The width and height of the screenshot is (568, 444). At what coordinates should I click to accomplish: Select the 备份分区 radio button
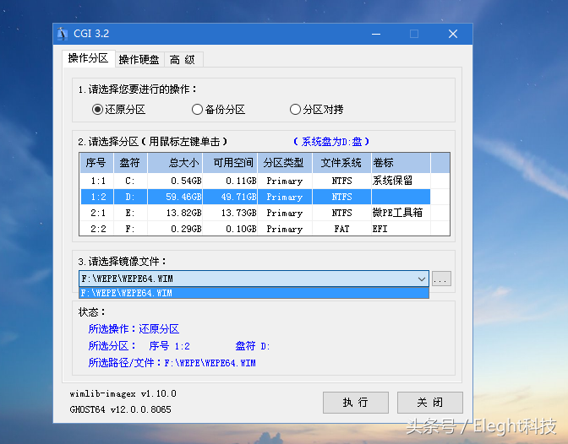click(x=197, y=109)
